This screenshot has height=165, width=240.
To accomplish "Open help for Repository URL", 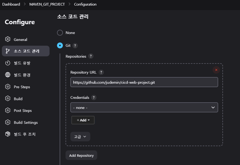I will (101, 72).
